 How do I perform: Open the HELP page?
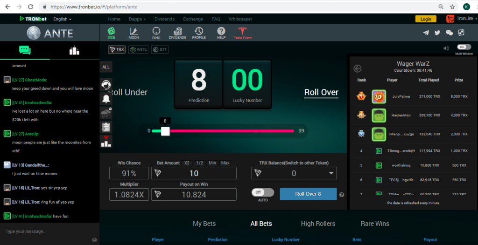tap(221, 33)
